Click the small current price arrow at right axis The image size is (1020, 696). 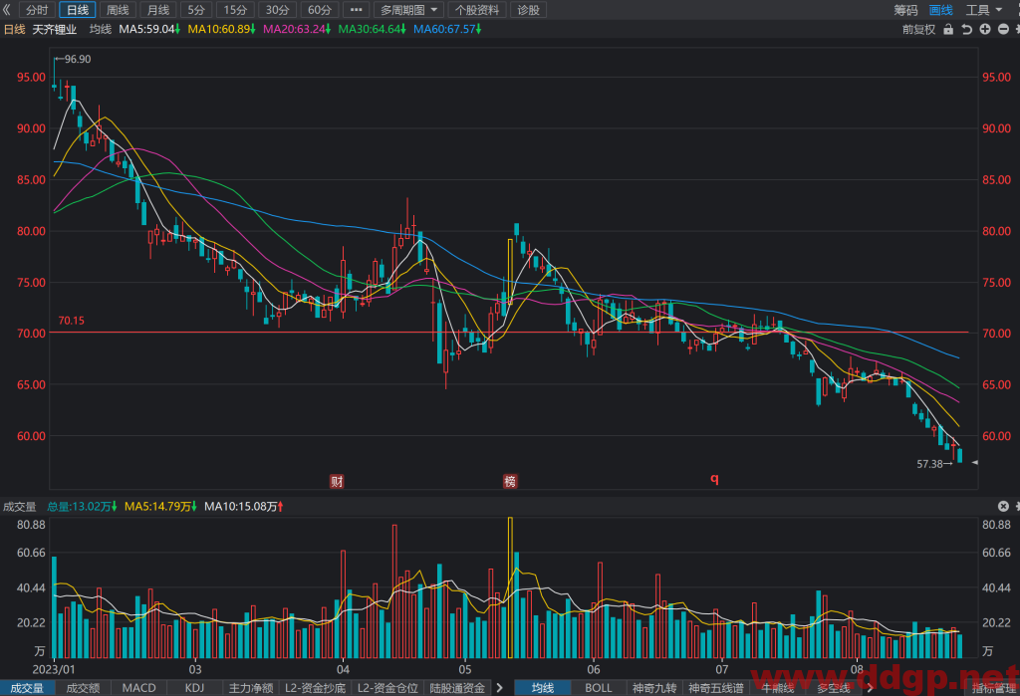[x=974, y=462]
